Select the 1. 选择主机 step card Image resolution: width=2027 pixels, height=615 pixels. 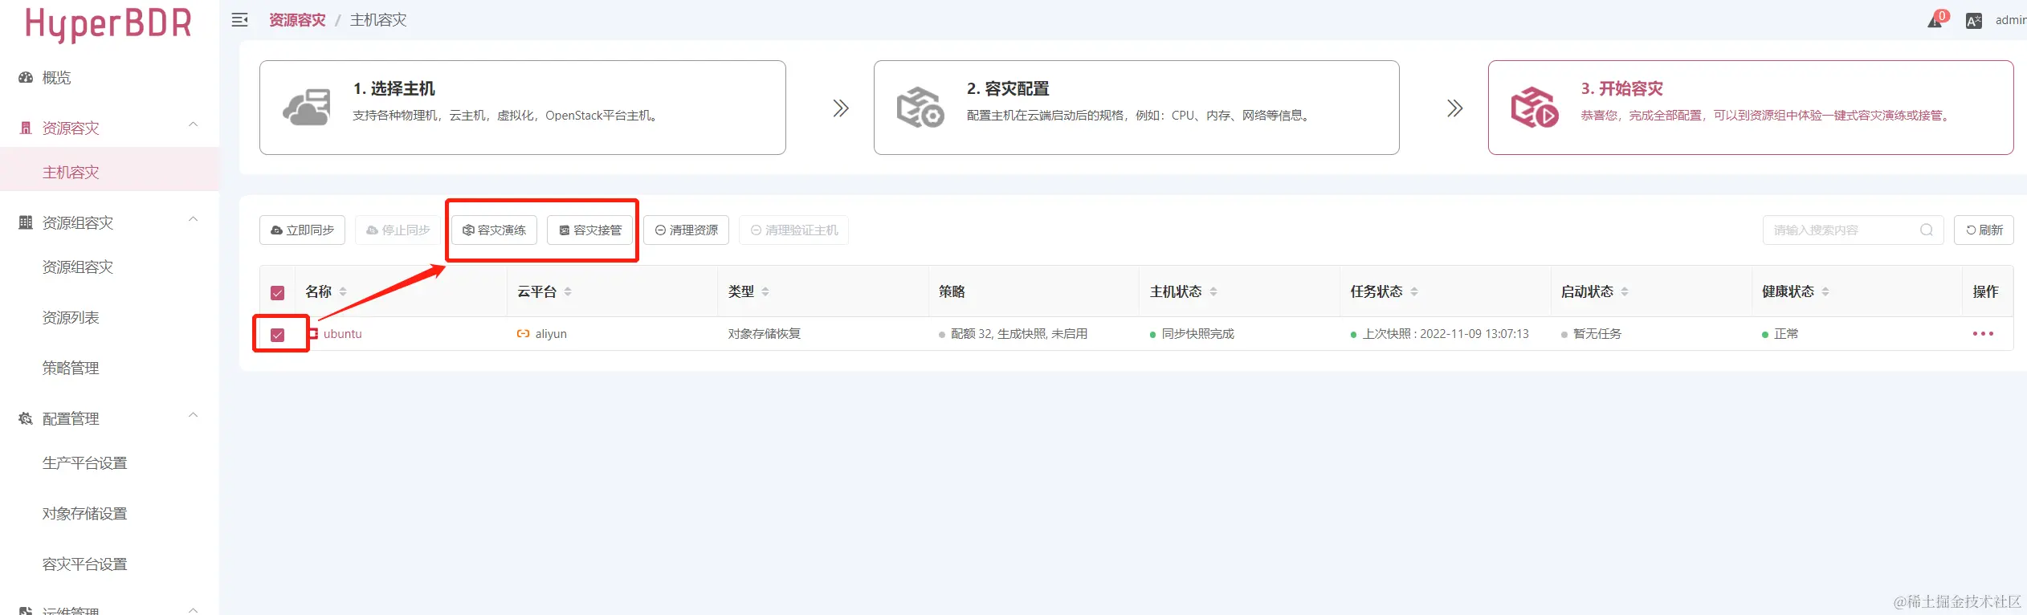pos(522,108)
